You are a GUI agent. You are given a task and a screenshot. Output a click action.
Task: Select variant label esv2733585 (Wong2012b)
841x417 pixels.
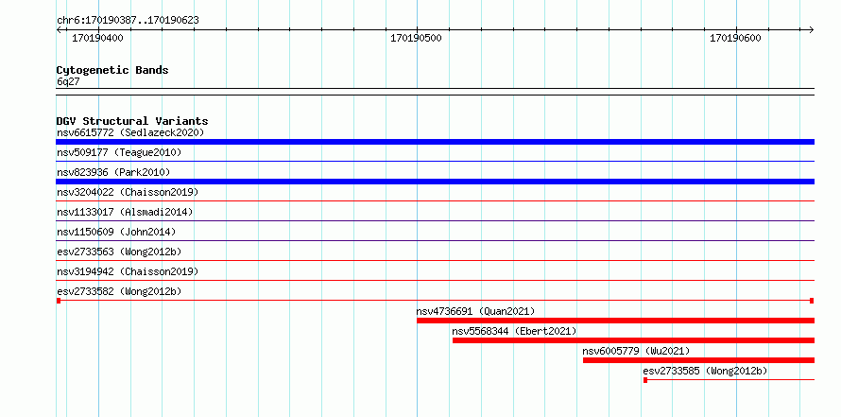[705, 371]
